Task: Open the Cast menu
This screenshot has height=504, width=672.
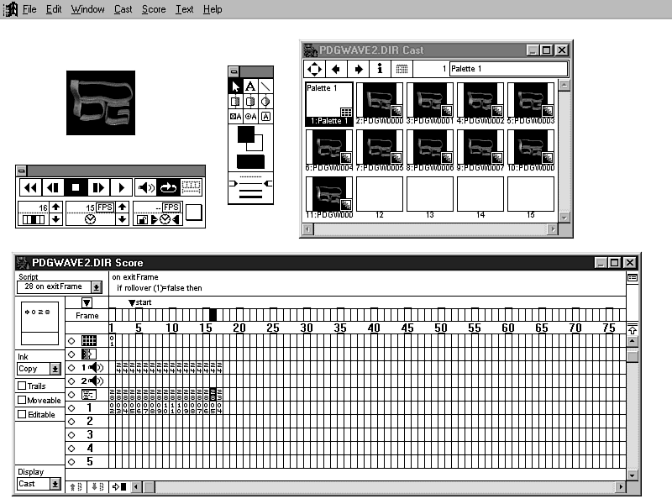Action: coord(123,9)
